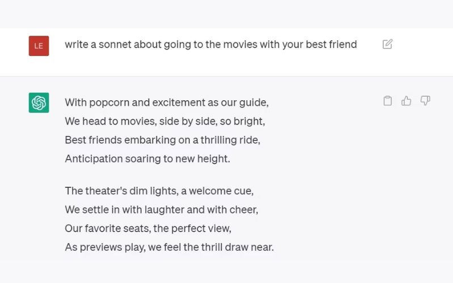Click the line 'Our favorite seats, the perfect view'
The image size is (453, 283).
pyautogui.click(x=148, y=229)
